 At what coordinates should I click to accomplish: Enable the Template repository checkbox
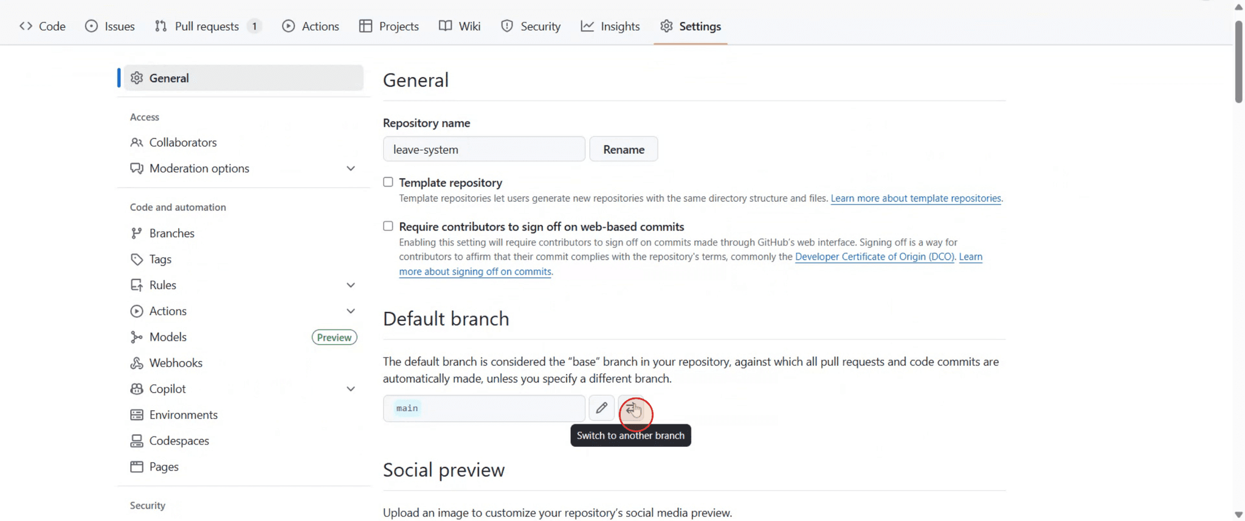388,181
